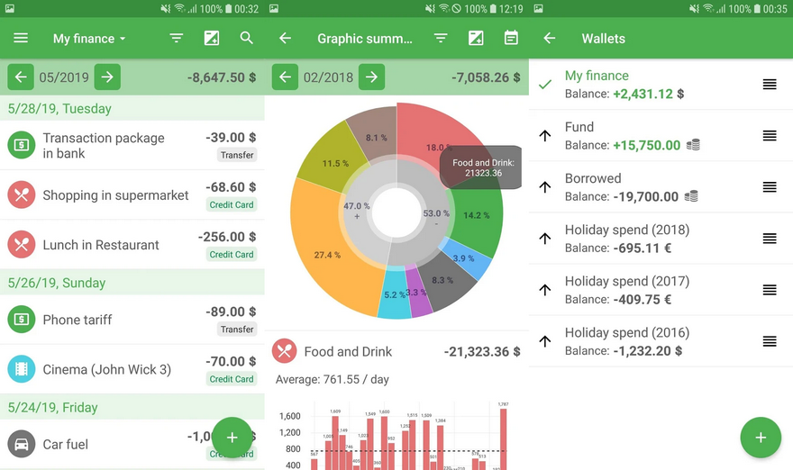The height and width of the screenshot is (470, 793).
Task: Tap the search magnifier icon
Action: click(x=247, y=39)
